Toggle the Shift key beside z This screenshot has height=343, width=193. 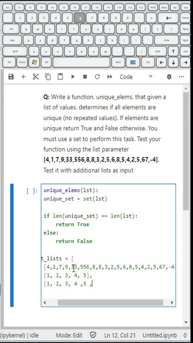point(15,51)
